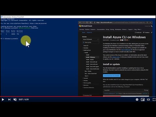Open the Solutions nav item

pos(87,30)
